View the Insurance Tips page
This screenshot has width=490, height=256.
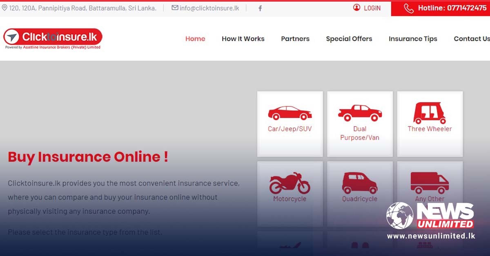coord(413,39)
